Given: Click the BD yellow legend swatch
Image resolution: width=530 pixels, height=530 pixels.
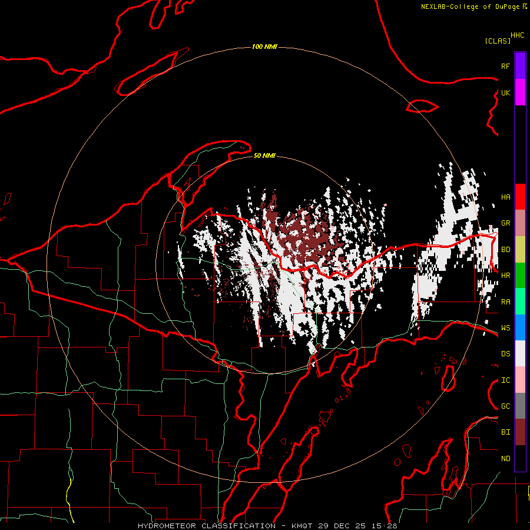Looking at the screenshot, I should [x=520, y=250].
